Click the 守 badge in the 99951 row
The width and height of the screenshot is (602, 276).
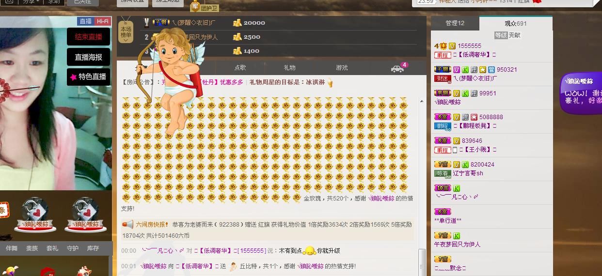tap(474, 93)
